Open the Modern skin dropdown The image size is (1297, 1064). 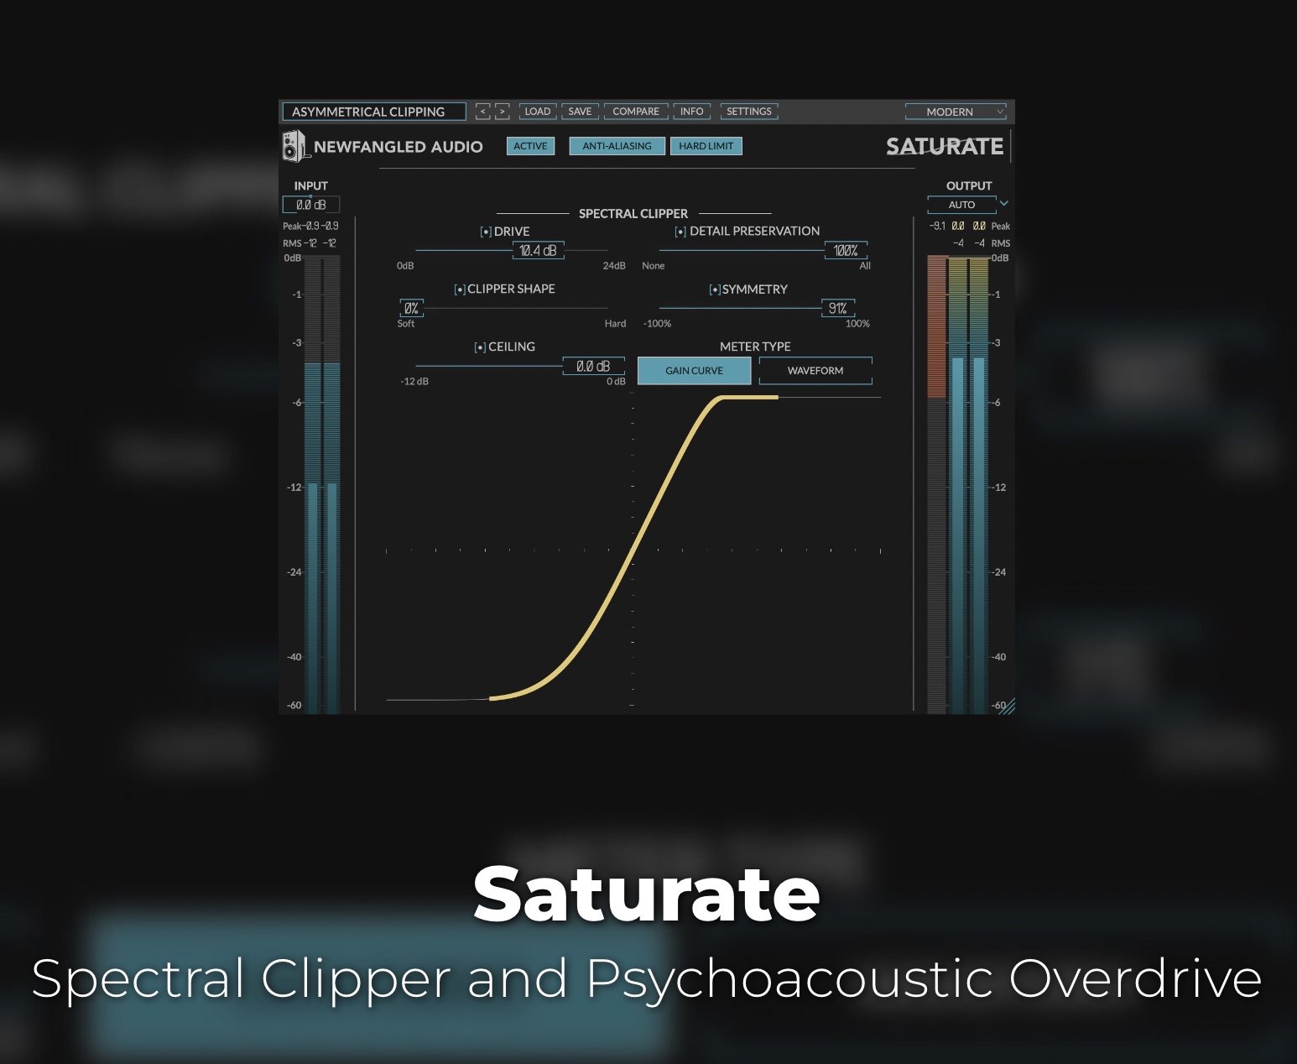(x=955, y=112)
